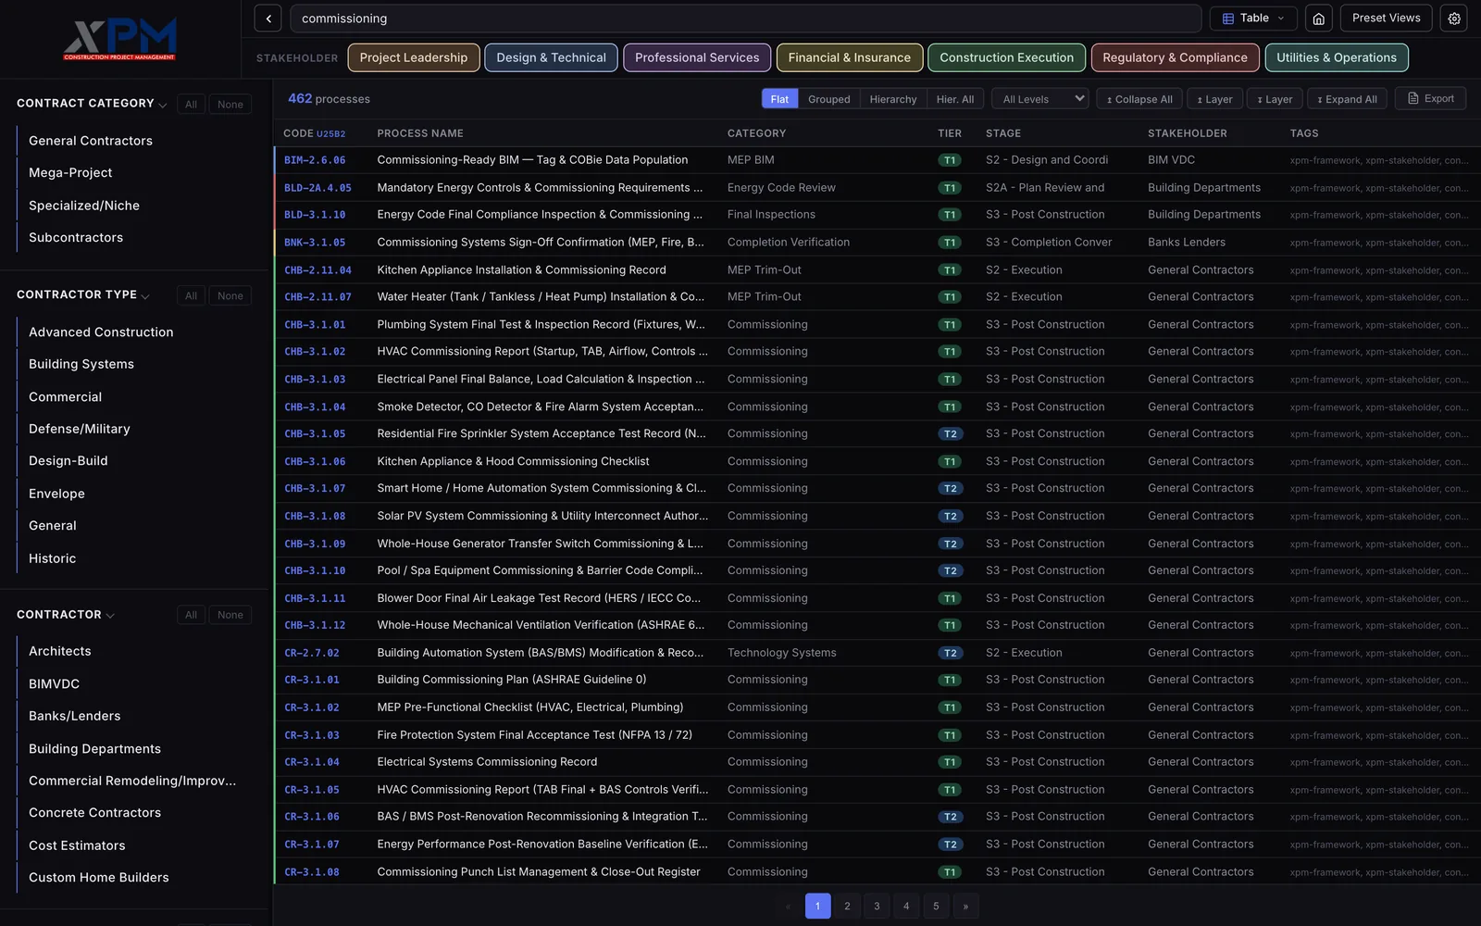This screenshot has height=926, width=1481.
Task: Click the Export button
Action: [x=1430, y=98]
